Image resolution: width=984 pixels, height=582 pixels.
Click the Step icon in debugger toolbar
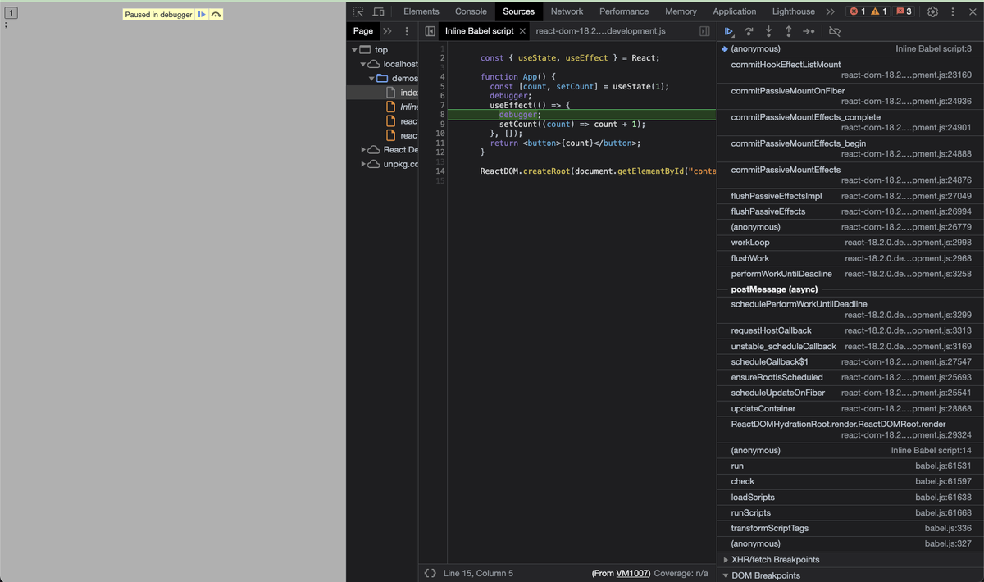(x=808, y=31)
